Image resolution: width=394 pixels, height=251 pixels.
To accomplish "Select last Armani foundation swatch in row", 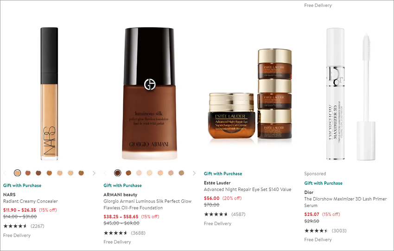I will [x=181, y=173].
